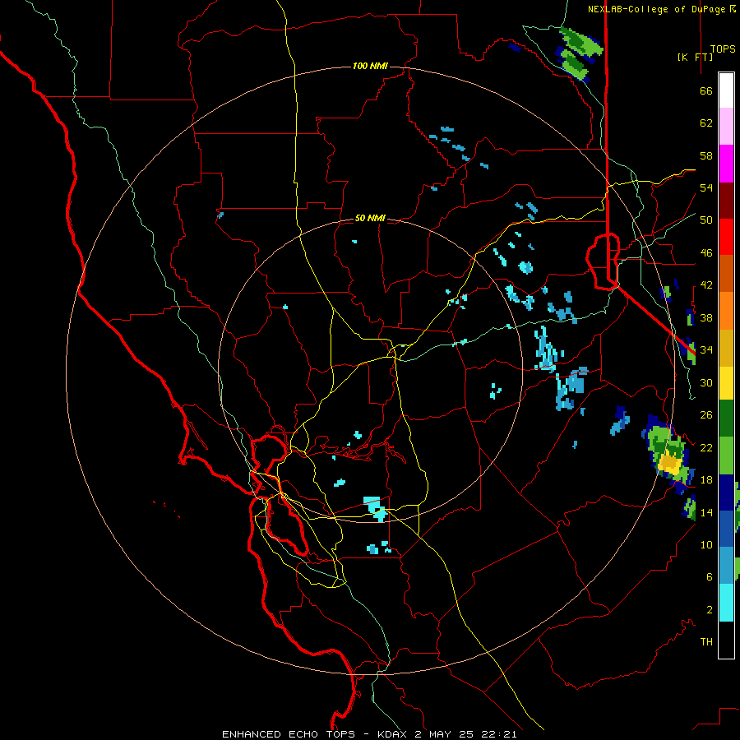Click the "50 NMI" range ring label
The image size is (740, 740).
click(370, 218)
